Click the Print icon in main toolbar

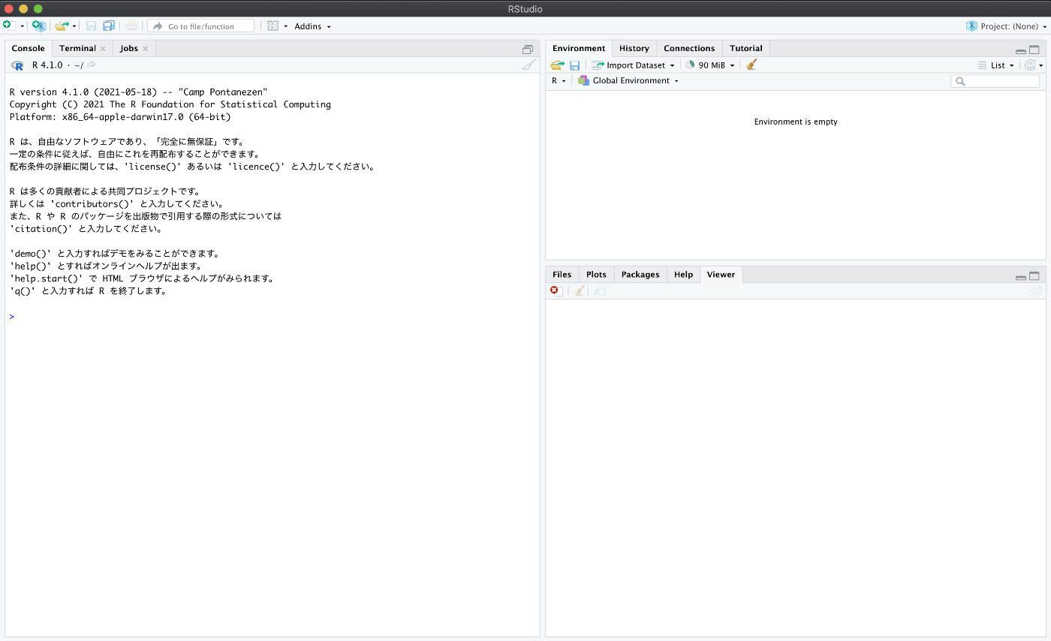[131, 26]
